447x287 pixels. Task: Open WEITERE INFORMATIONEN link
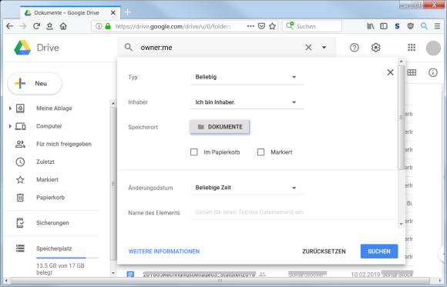pyautogui.click(x=164, y=251)
